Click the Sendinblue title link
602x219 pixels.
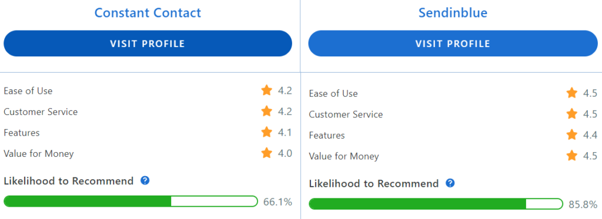453,13
